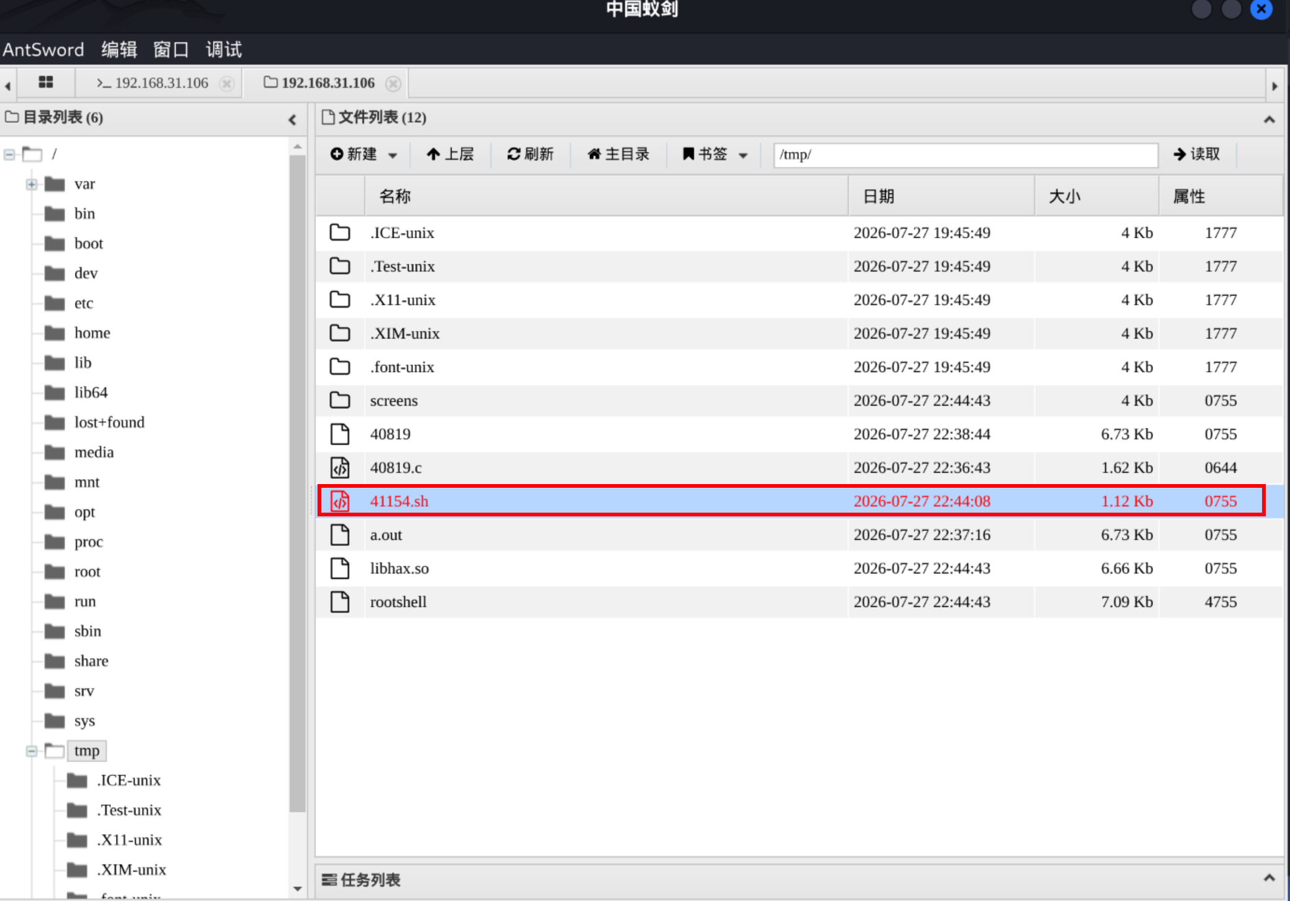Click the 40819.c code file icon

pyautogui.click(x=340, y=467)
